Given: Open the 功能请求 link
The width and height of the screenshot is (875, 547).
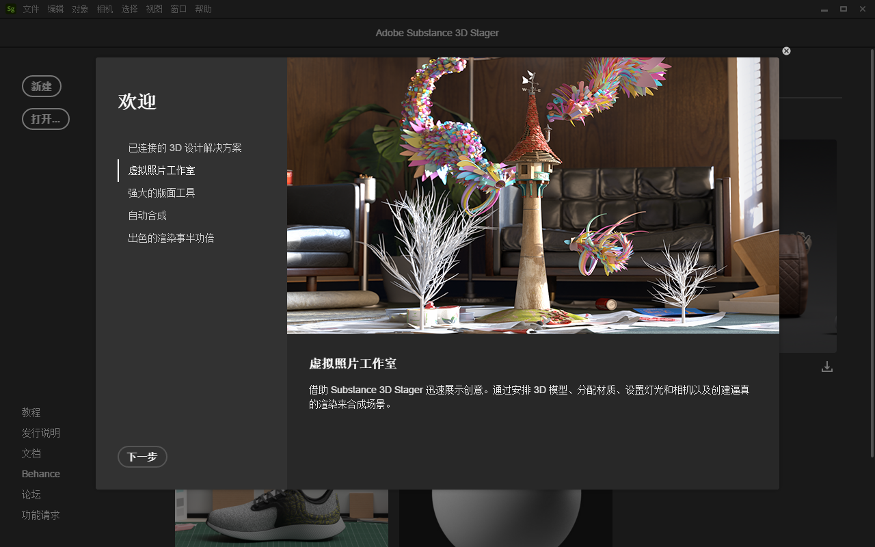Looking at the screenshot, I should click(x=40, y=515).
